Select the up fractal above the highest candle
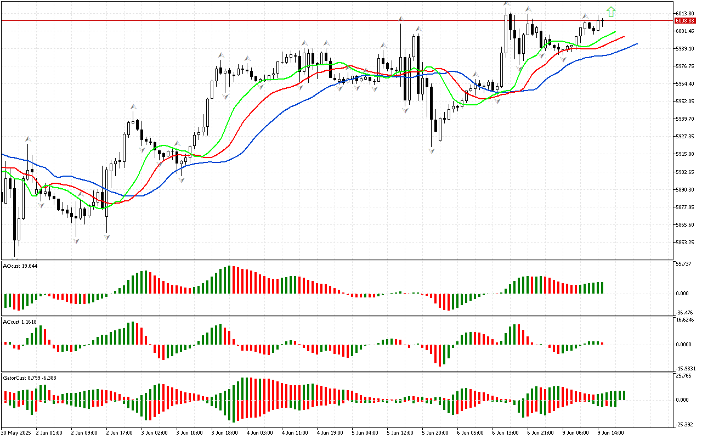The image size is (702, 439). [506, 4]
